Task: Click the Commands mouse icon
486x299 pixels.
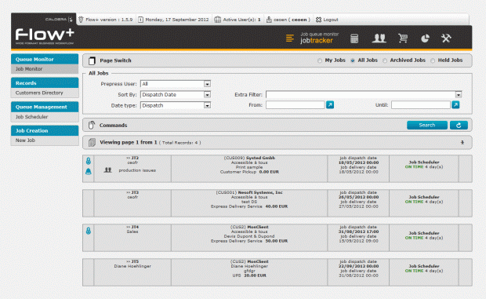Action: 92,125
